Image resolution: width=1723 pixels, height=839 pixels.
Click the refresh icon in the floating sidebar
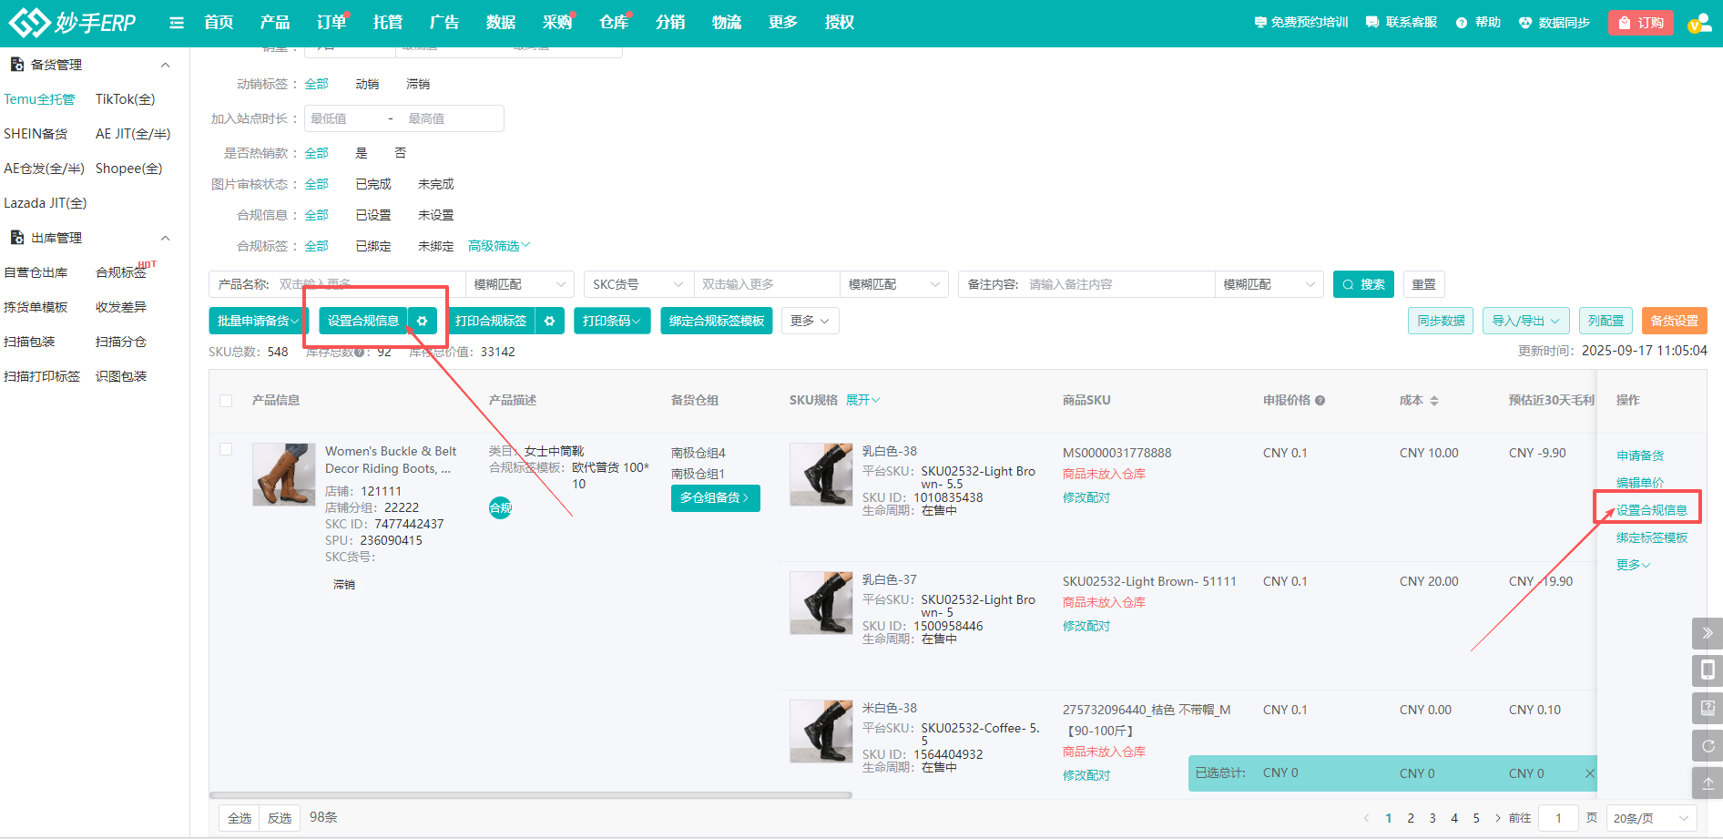(x=1708, y=745)
